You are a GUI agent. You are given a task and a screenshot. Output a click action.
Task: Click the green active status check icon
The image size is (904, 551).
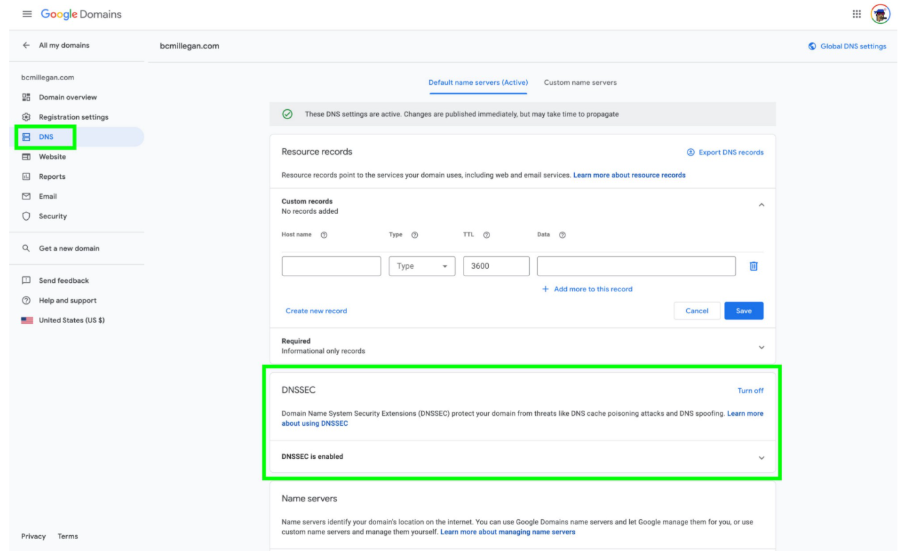click(x=287, y=114)
